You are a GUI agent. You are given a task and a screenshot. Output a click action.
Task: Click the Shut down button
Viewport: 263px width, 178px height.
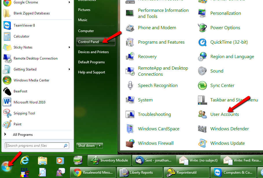87,146
